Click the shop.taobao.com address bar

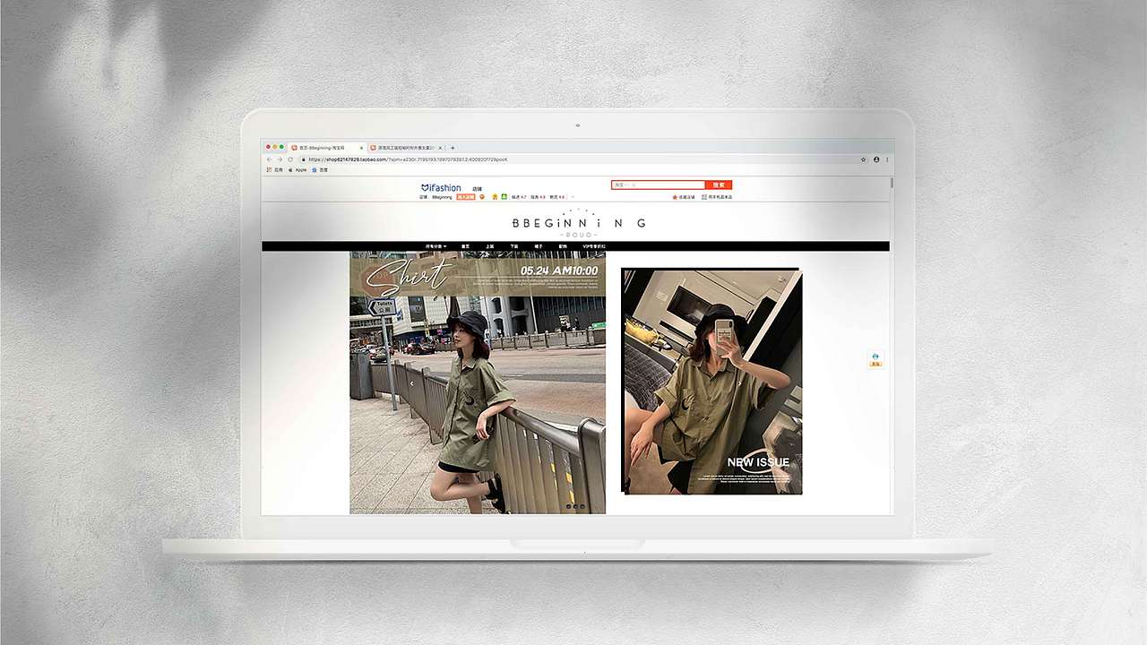coord(578,159)
